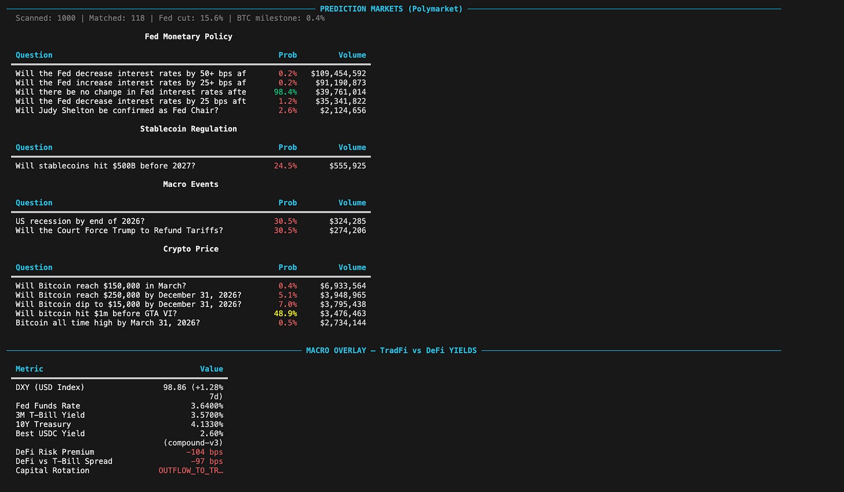The image size is (844, 492).
Task: Click the 4.1330% value
Action: click(x=207, y=425)
